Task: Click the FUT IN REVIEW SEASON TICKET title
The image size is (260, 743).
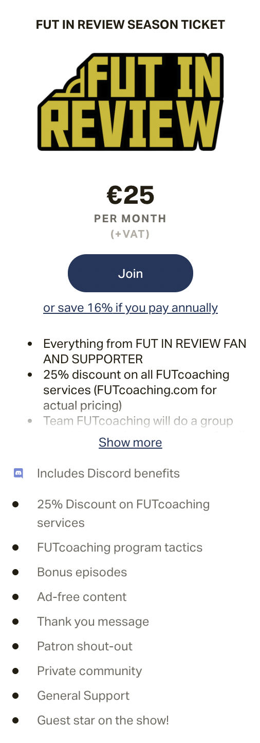Action: [x=131, y=24]
